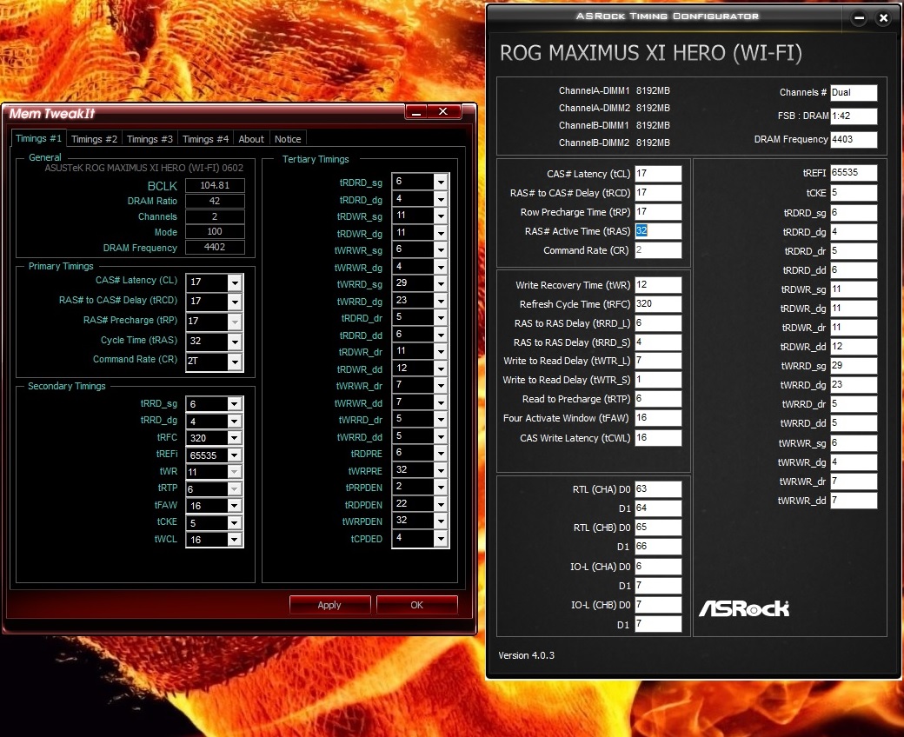The height and width of the screenshot is (737, 904).
Task: Click the ASRock logo
Action: click(x=744, y=608)
